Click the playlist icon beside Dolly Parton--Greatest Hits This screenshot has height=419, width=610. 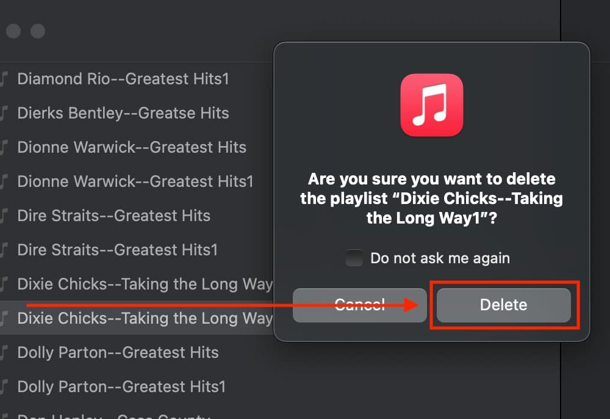(x=4, y=353)
